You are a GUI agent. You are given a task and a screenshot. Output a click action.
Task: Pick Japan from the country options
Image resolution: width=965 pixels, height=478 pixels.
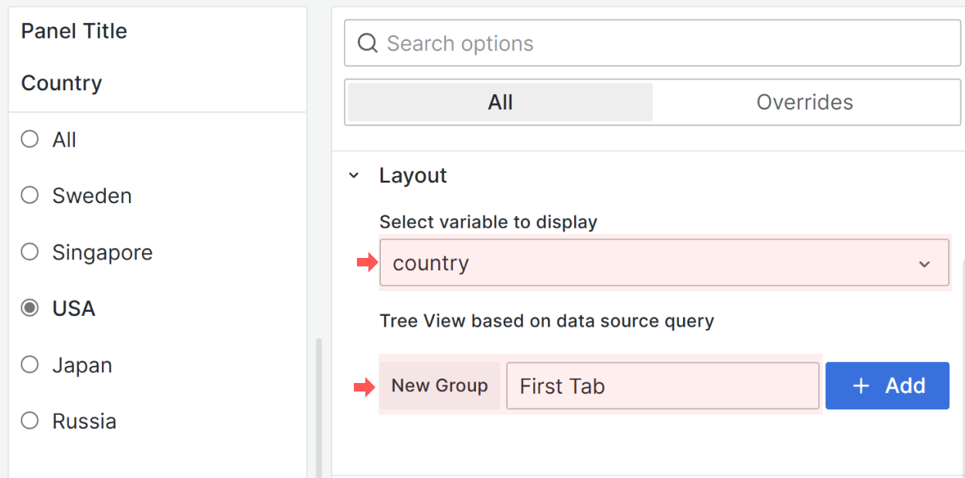29,364
